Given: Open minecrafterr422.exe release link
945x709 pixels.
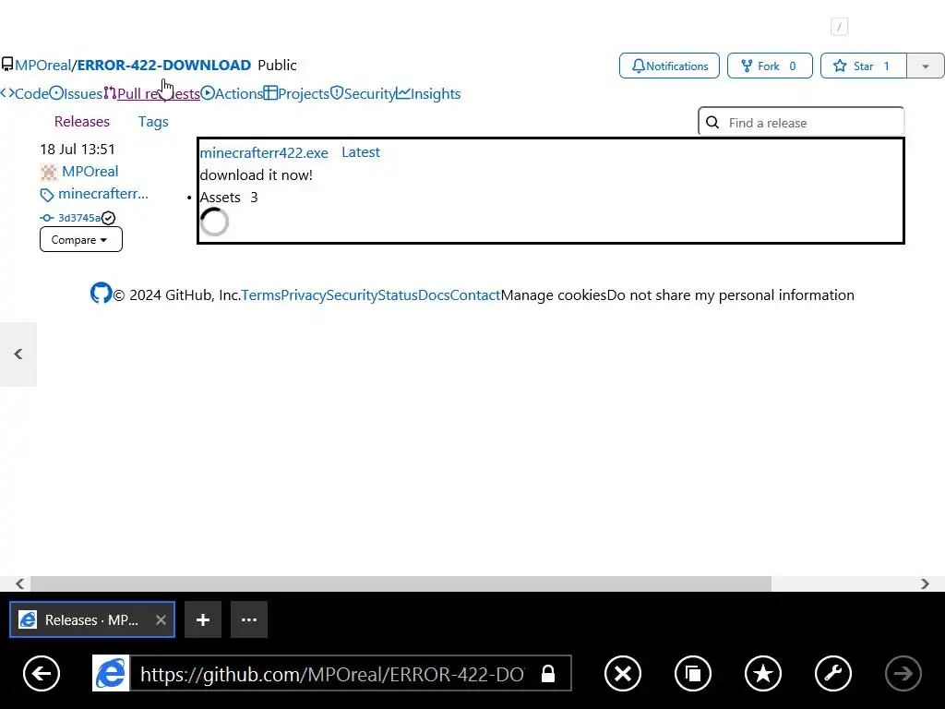Looking at the screenshot, I should (264, 152).
